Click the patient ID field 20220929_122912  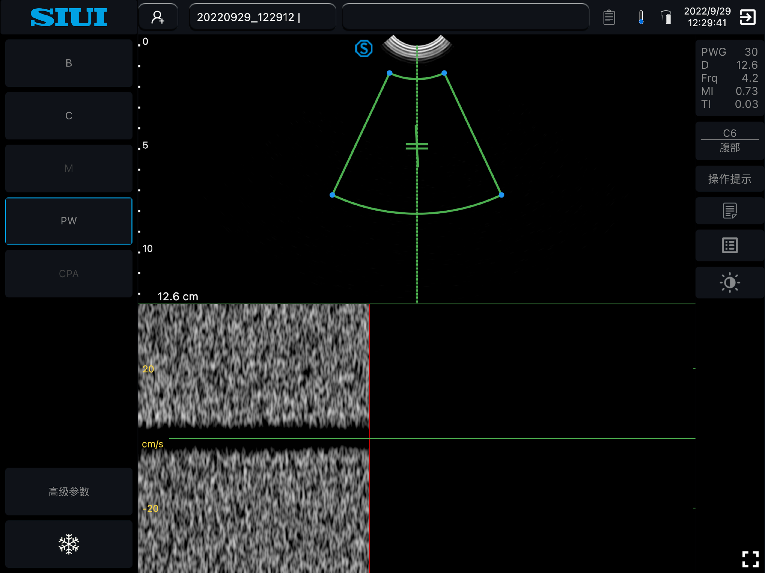(262, 17)
